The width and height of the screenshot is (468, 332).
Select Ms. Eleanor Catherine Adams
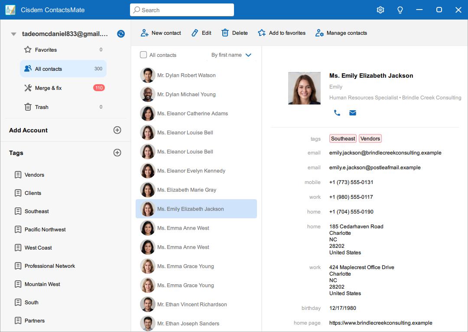(196, 114)
